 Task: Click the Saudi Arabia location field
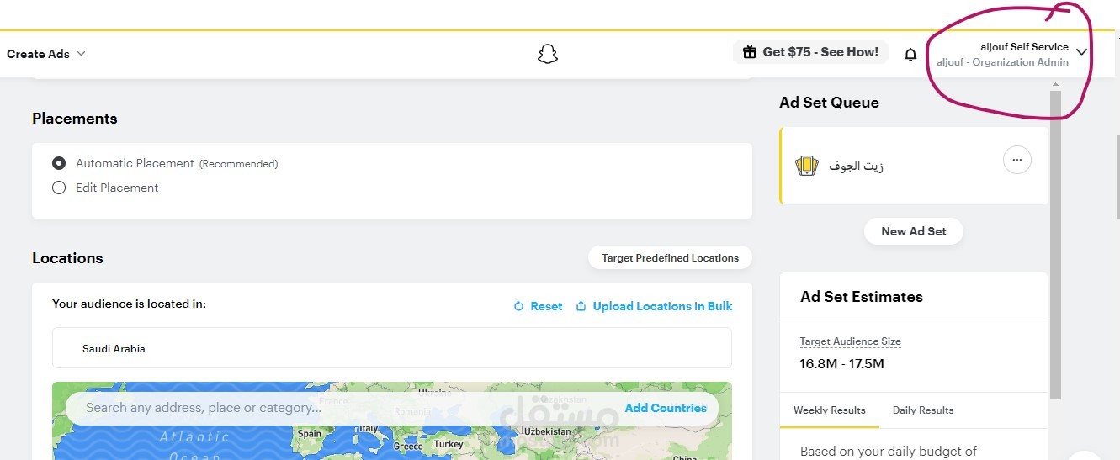392,348
